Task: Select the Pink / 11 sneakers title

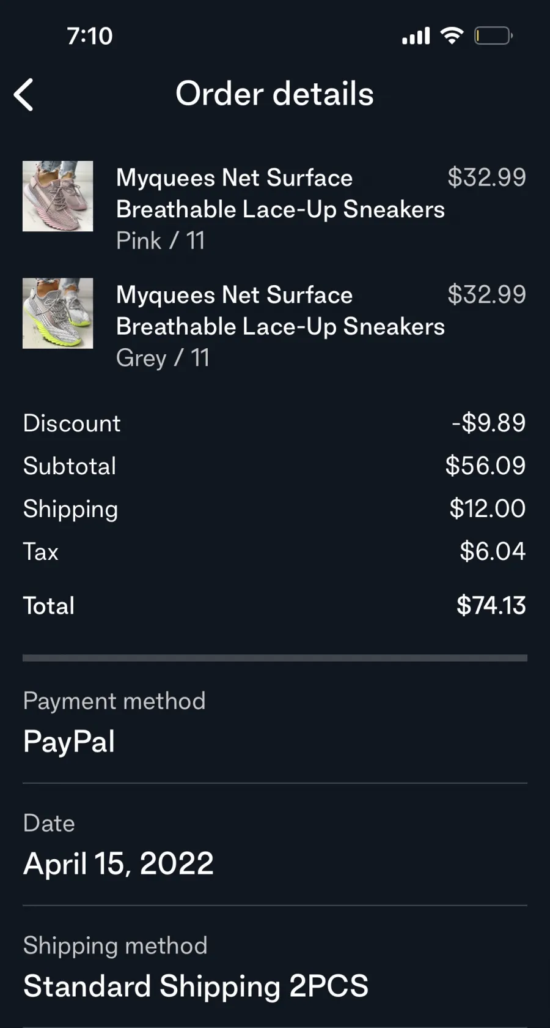Action: tap(280, 193)
